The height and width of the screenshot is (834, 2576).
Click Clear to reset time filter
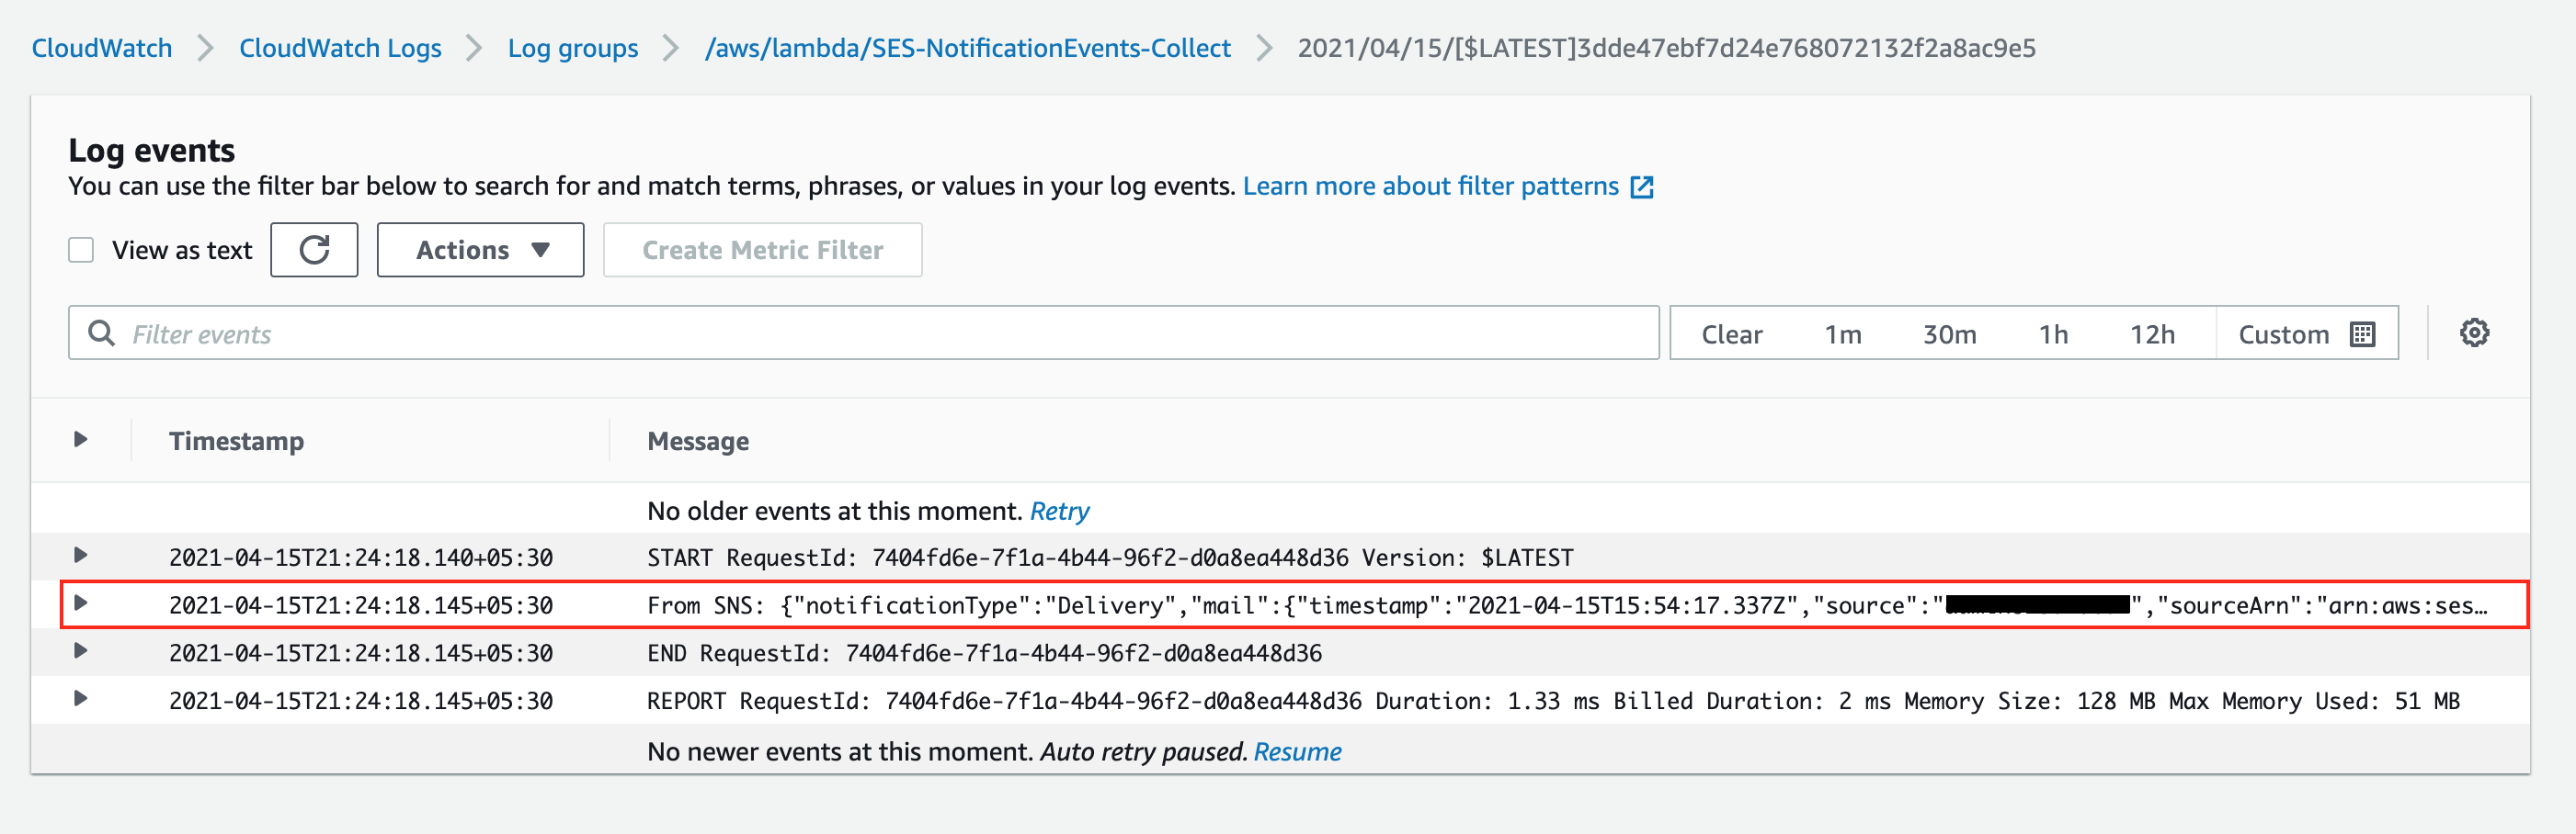click(x=1732, y=334)
